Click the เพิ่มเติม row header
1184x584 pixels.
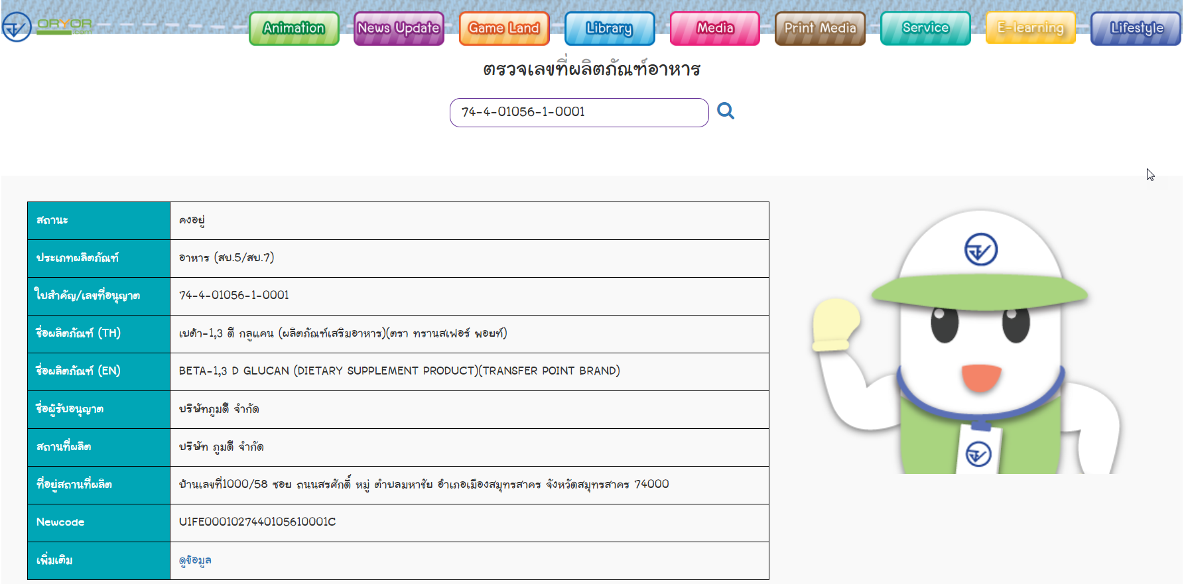[99, 561]
